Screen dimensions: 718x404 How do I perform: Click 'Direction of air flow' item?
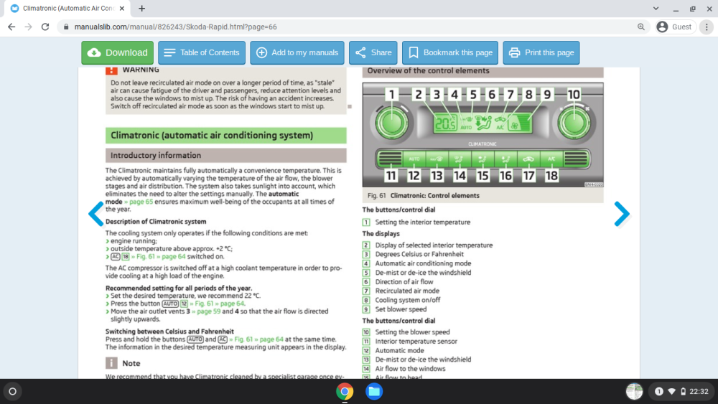(x=404, y=282)
